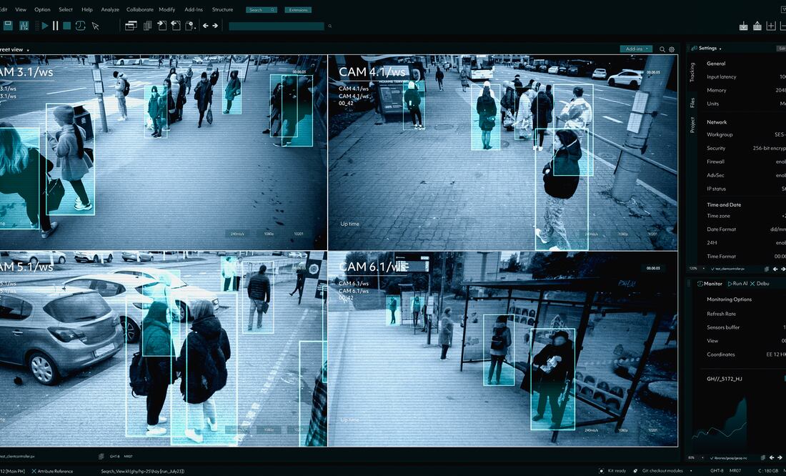
Task: Select the CAM 4.1 camera feed
Action: click(502, 152)
